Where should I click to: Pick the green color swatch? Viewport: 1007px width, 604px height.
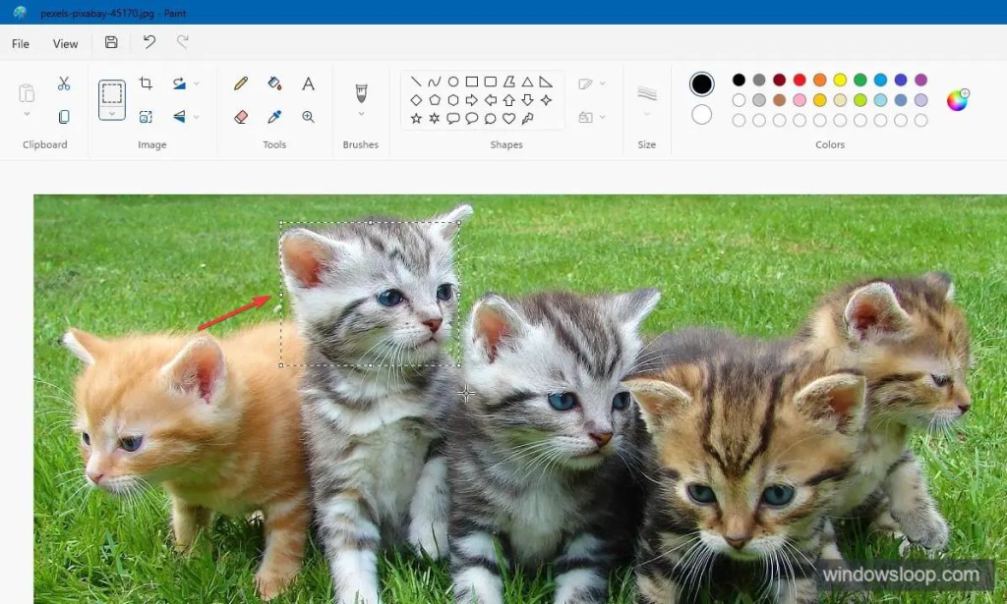click(x=859, y=80)
